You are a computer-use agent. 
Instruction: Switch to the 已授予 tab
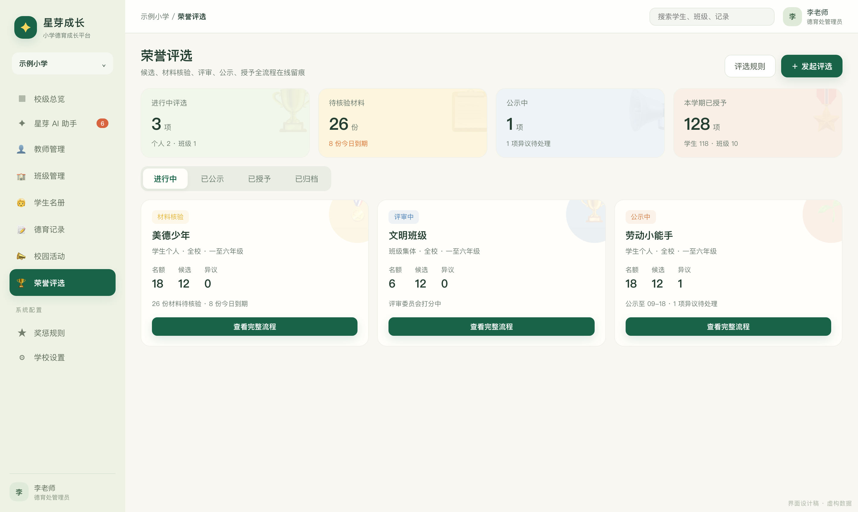tap(259, 179)
